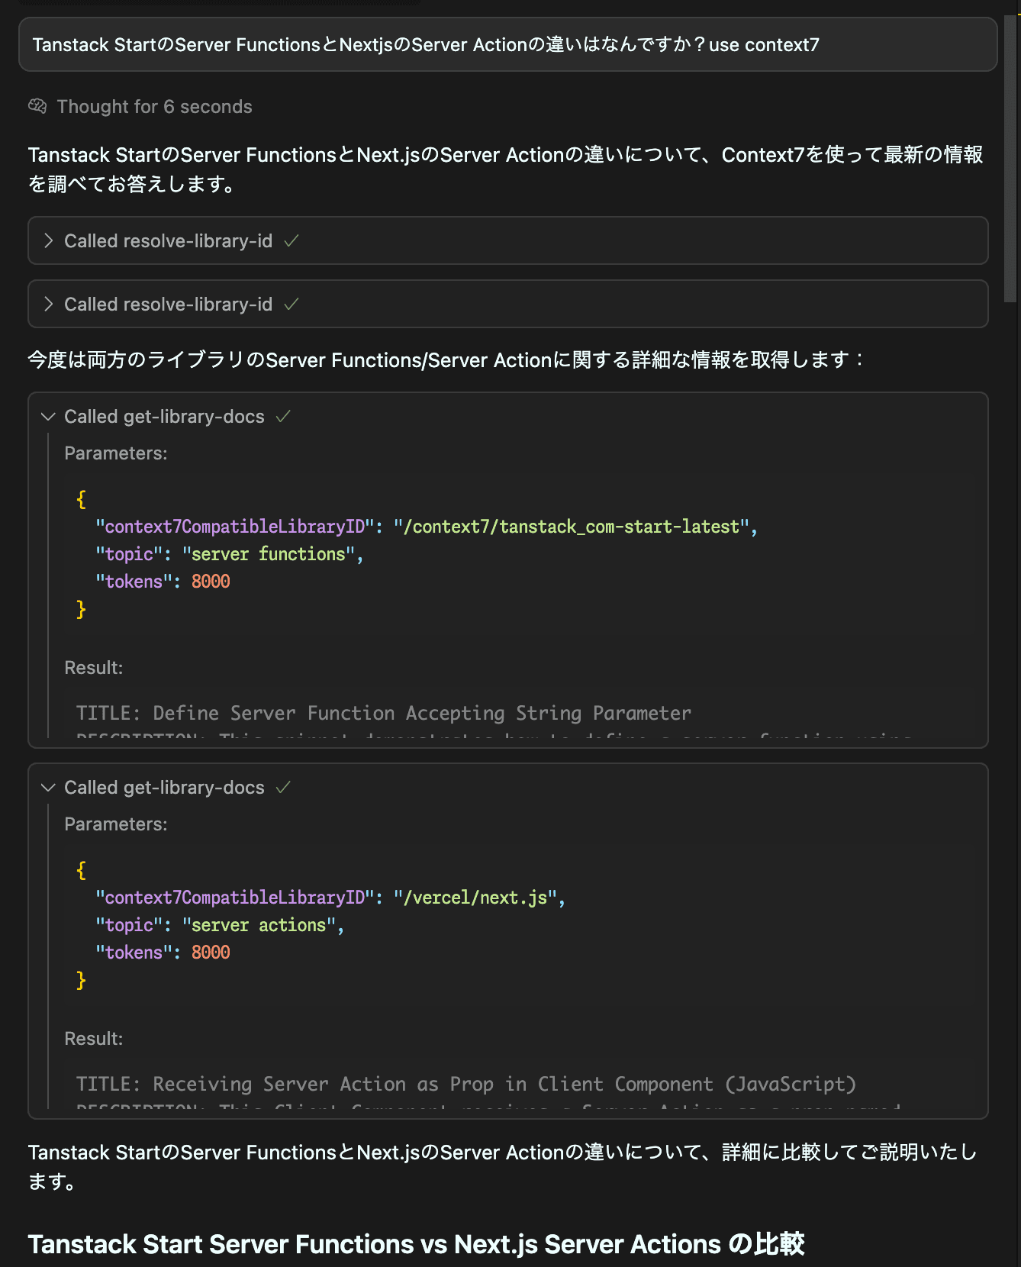Click checkmark next to first get-library-docs call
Screen dimensions: 1021x1267
[x=283, y=417]
